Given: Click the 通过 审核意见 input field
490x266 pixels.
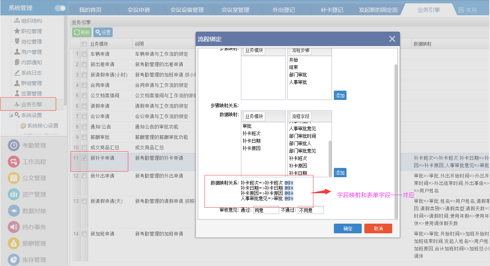Looking at the screenshot, I should coord(266,210).
